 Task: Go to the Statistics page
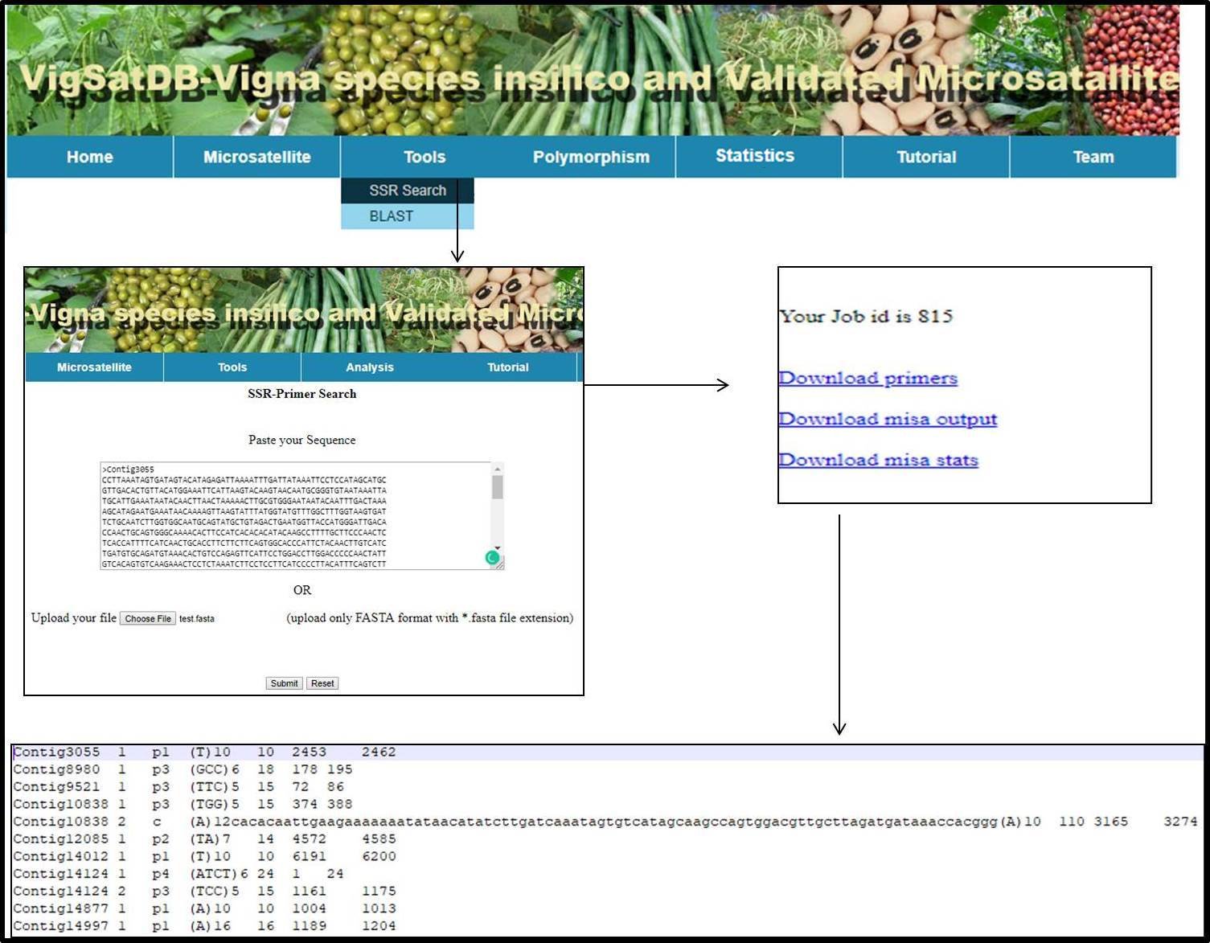[x=755, y=156]
